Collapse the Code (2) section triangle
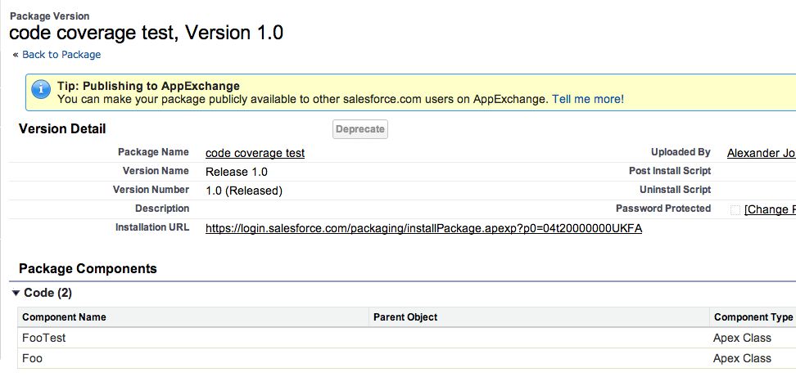 coord(16,293)
